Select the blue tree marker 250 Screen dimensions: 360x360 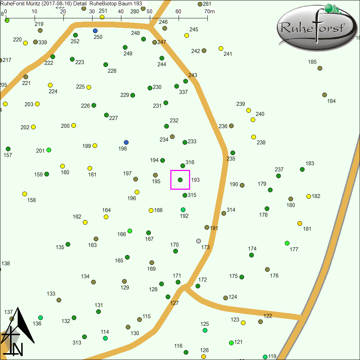tap(95, 31)
